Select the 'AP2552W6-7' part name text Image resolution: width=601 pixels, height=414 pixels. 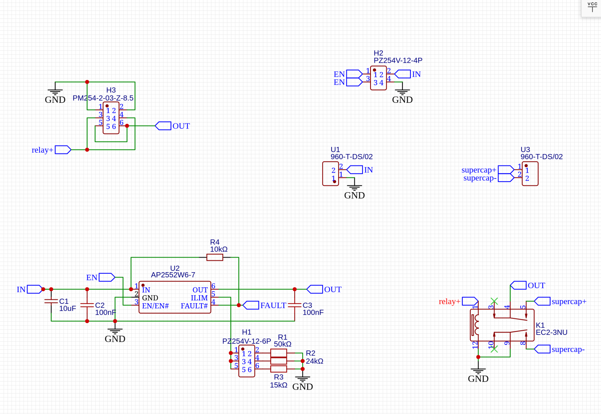[173, 275]
